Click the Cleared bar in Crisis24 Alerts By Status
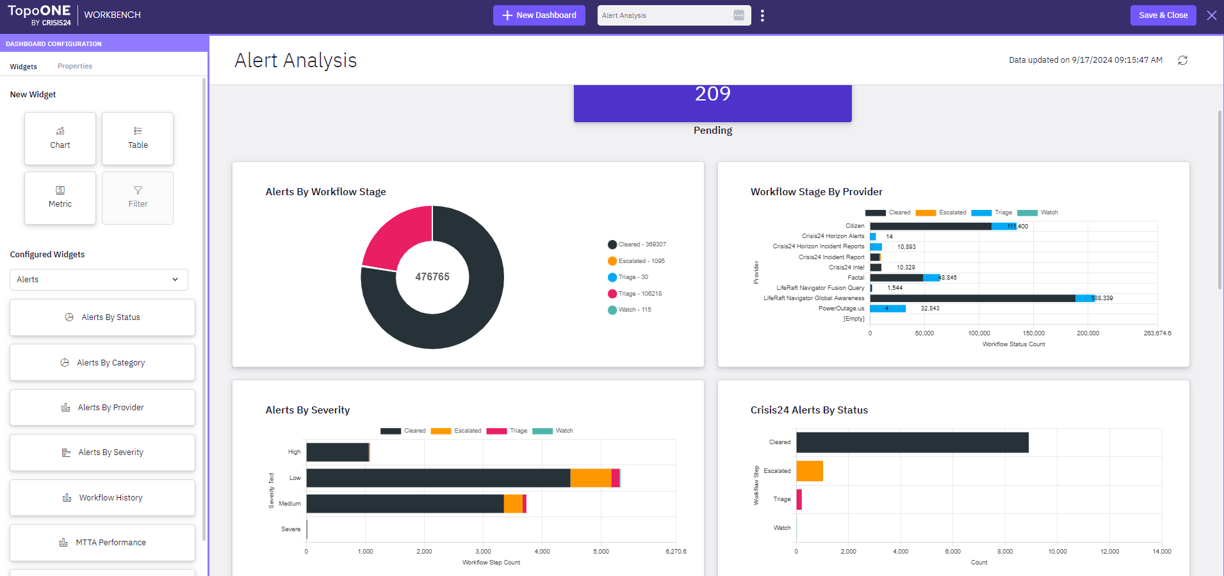The height and width of the screenshot is (576, 1224). point(912,442)
